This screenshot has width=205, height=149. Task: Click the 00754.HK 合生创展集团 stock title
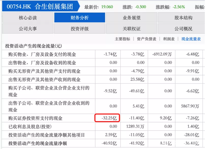coord(40,7)
